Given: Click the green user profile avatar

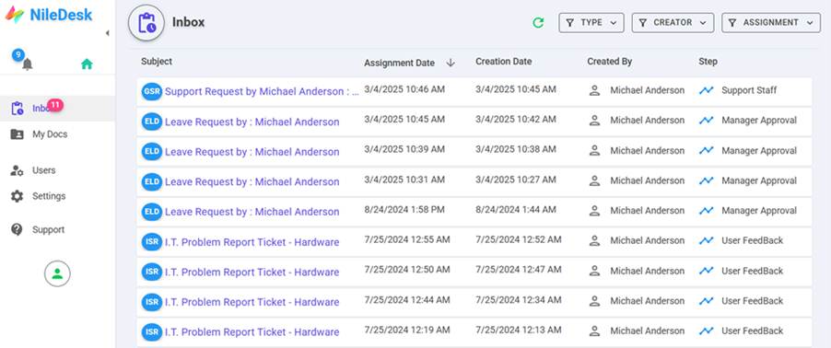Looking at the screenshot, I should 57,273.
